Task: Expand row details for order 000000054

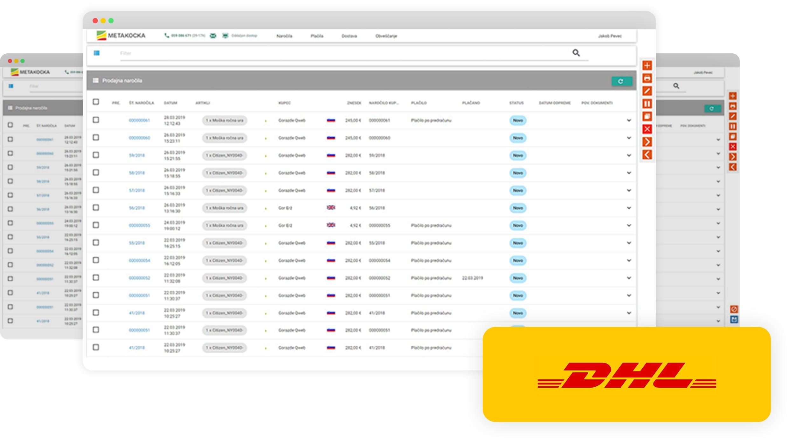Action: 629,260
